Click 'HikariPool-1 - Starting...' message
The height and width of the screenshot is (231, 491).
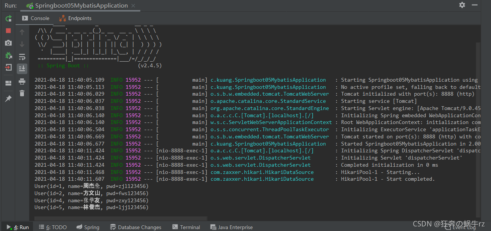click(x=380, y=172)
